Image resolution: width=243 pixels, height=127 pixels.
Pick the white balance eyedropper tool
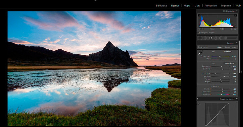[200, 53]
